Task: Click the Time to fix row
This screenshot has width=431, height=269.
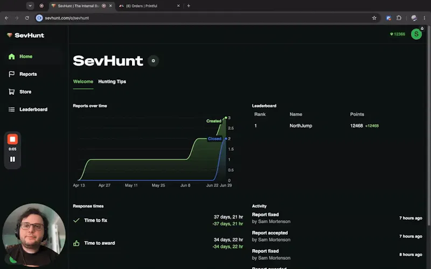Action: coord(158,220)
